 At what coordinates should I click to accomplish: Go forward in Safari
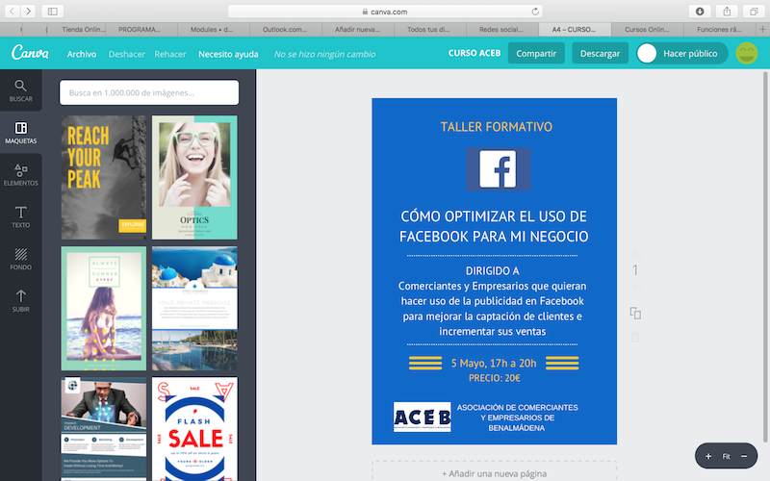(x=29, y=11)
